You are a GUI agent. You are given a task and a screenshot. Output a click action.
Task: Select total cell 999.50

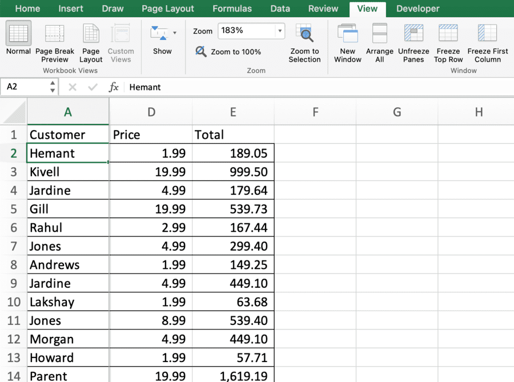tap(233, 172)
